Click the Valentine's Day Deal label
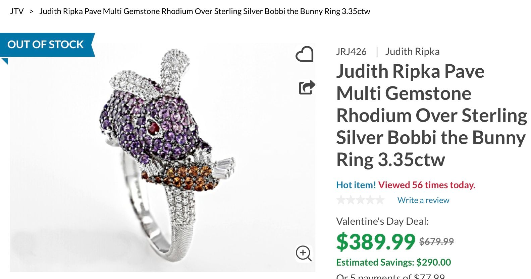Image resolution: width=531 pixels, height=279 pixels. click(x=382, y=221)
